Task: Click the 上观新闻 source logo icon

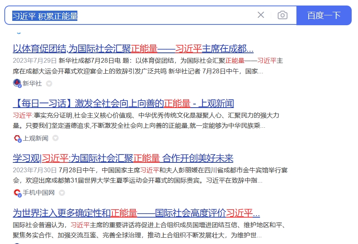Action: click(17, 138)
